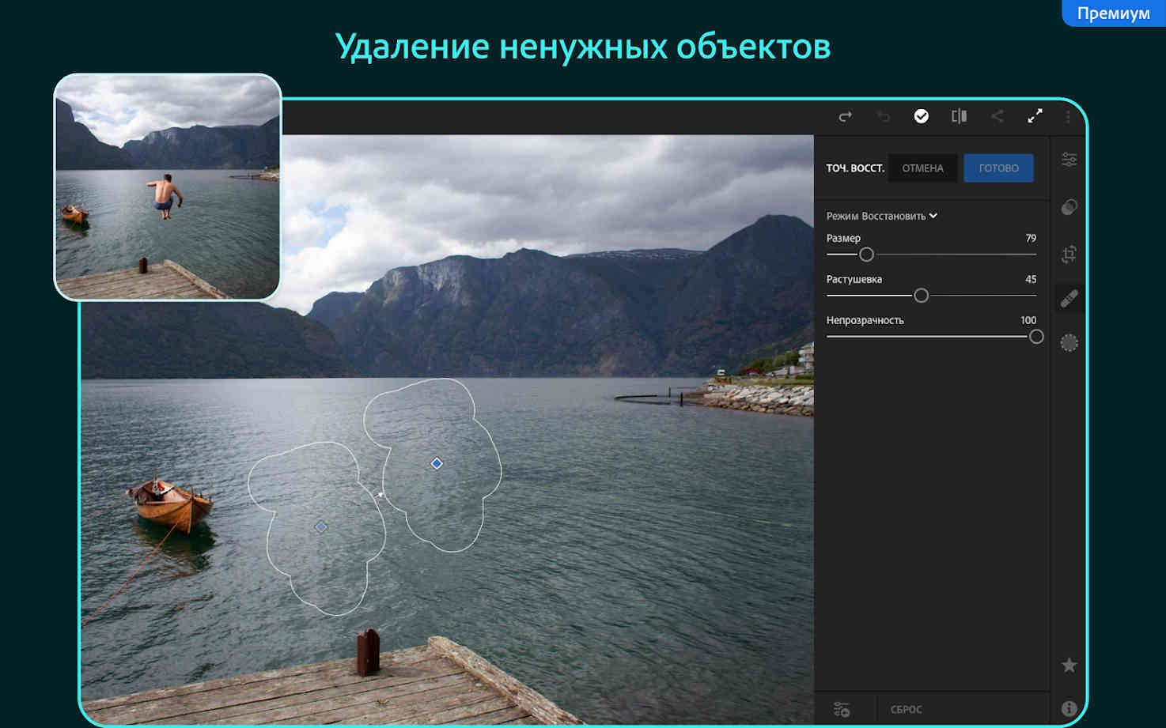The image size is (1166, 728).
Task: Click the redo arrow in top toolbar
Action: click(x=845, y=117)
